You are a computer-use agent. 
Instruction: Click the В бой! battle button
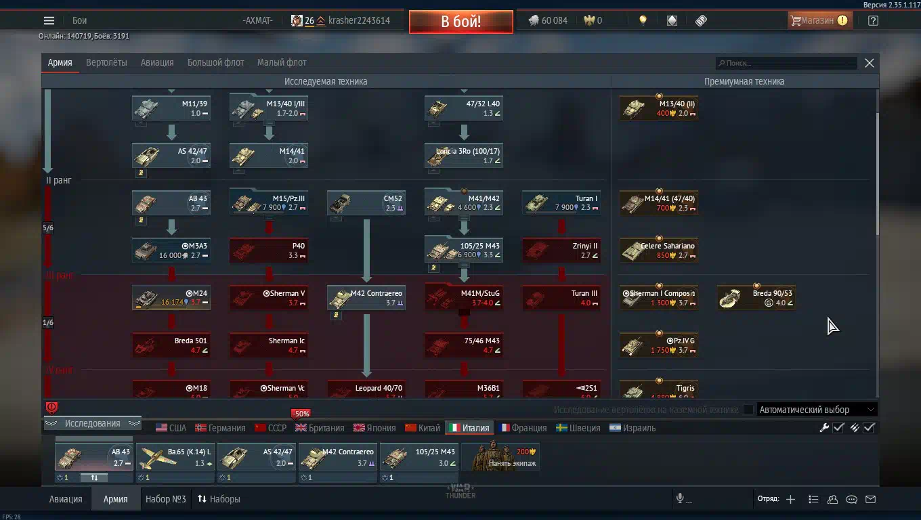tap(460, 21)
